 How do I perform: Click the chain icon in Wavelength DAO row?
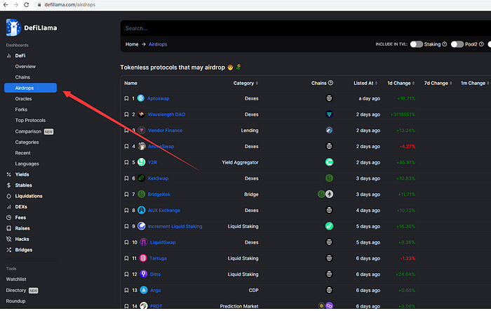click(x=329, y=114)
